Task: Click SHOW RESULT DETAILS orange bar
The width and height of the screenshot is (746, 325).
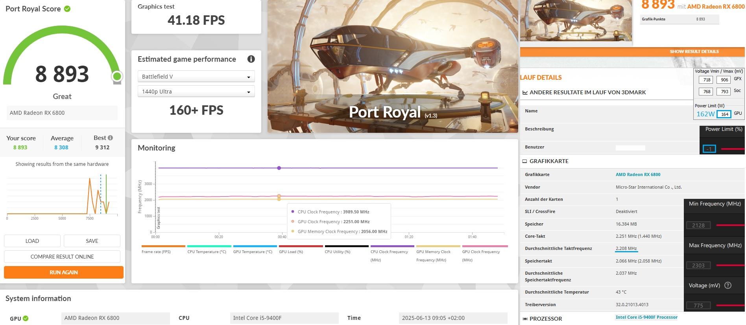Action: [632, 51]
